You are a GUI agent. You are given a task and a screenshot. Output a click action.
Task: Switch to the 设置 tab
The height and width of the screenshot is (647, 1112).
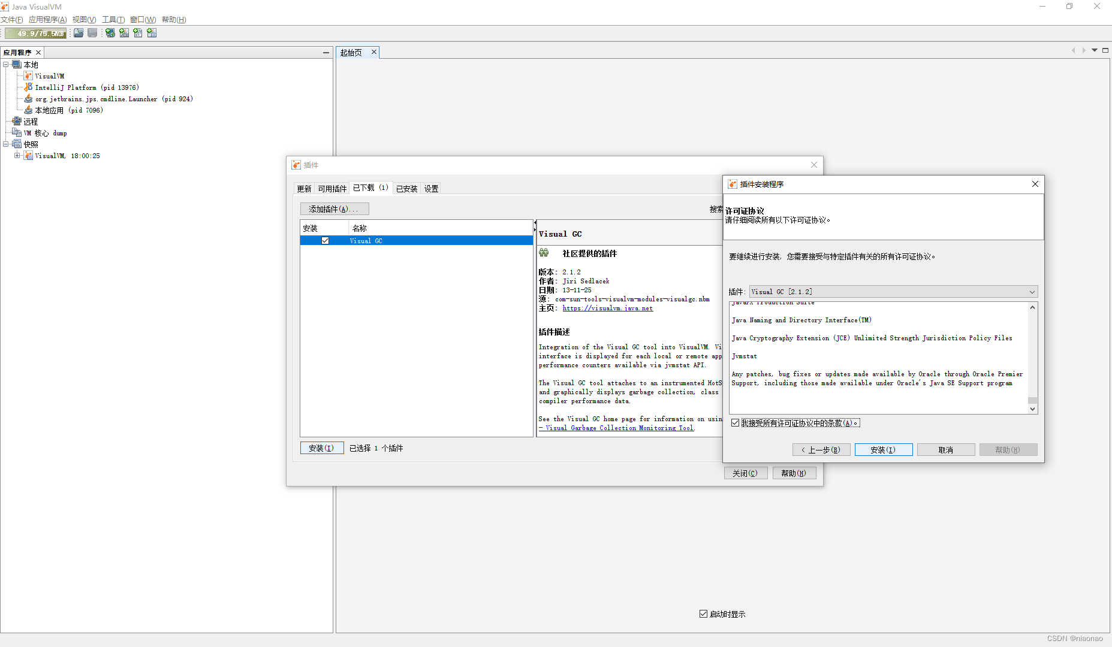pyautogui.click(x=432, y=189)
